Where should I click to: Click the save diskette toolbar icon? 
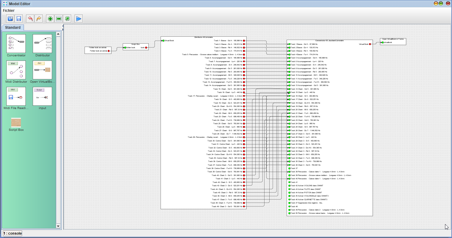[x=18, y=19]
